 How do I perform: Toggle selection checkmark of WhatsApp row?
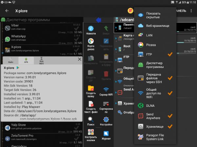point(77,39)
